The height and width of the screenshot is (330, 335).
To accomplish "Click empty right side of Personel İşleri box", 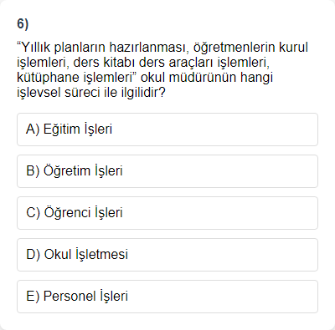I will click(224, 297).
